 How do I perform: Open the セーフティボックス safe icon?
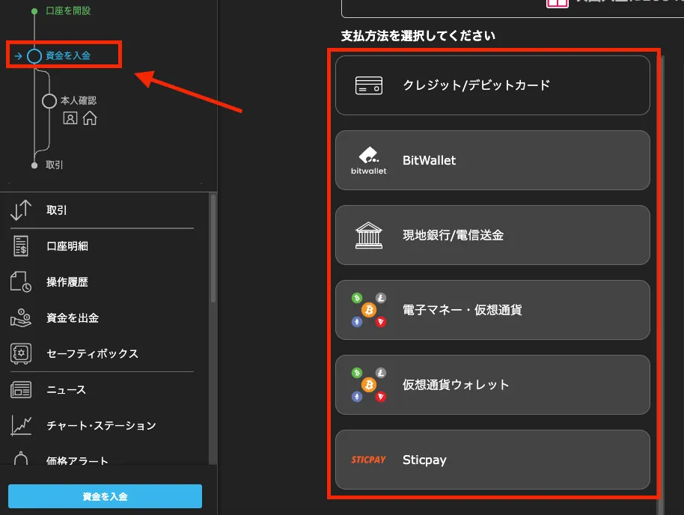coord(22,353)
